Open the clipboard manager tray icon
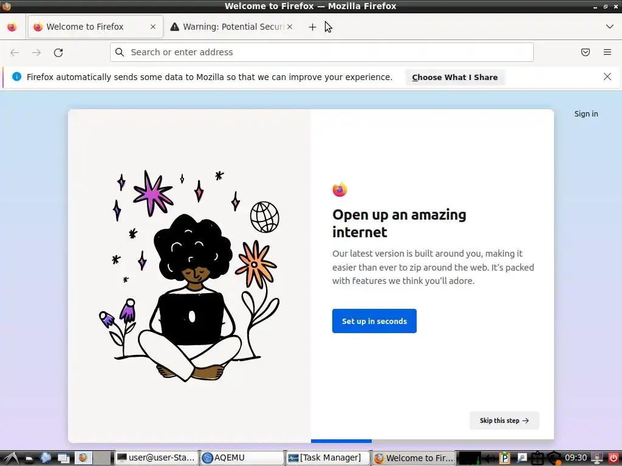Viewport: 622px width, 466px height. point(537,458)
